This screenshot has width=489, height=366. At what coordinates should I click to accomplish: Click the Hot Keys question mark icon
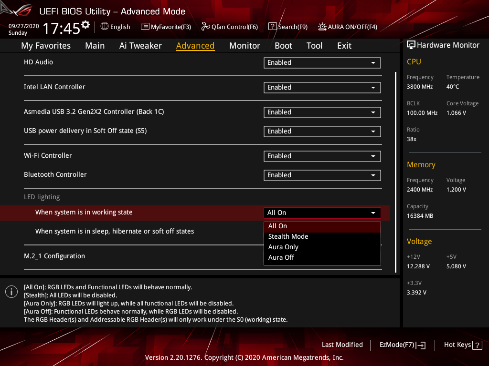pyautogui.click(x=477, y=345)
